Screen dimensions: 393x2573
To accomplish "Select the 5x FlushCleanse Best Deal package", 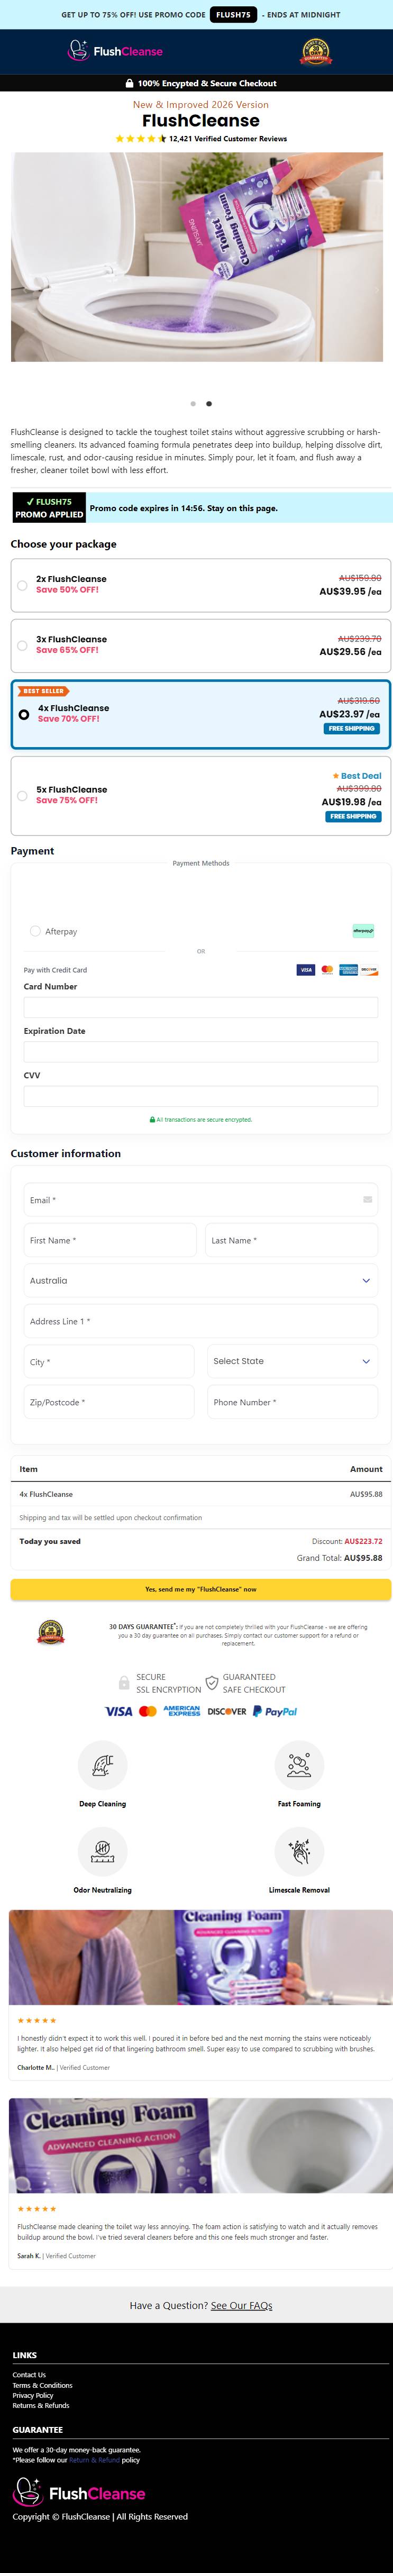I will pos(200,795).
